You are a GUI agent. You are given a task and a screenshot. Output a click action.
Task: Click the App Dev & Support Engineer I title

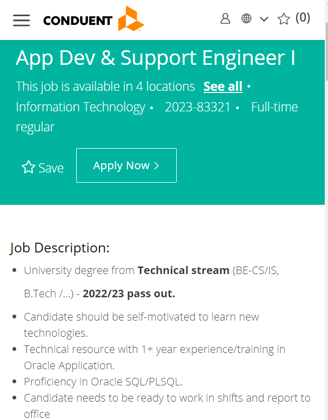click(x=155, y=58)
